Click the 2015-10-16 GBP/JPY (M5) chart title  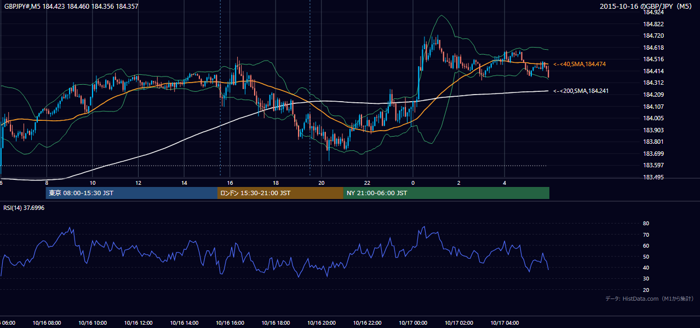[647, 7]
